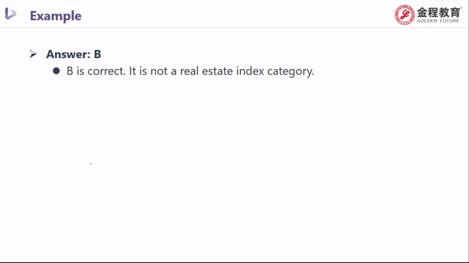The height and width of the screenshot is (263, 469).
Task: Select the Example slide title
Action: 56,16
